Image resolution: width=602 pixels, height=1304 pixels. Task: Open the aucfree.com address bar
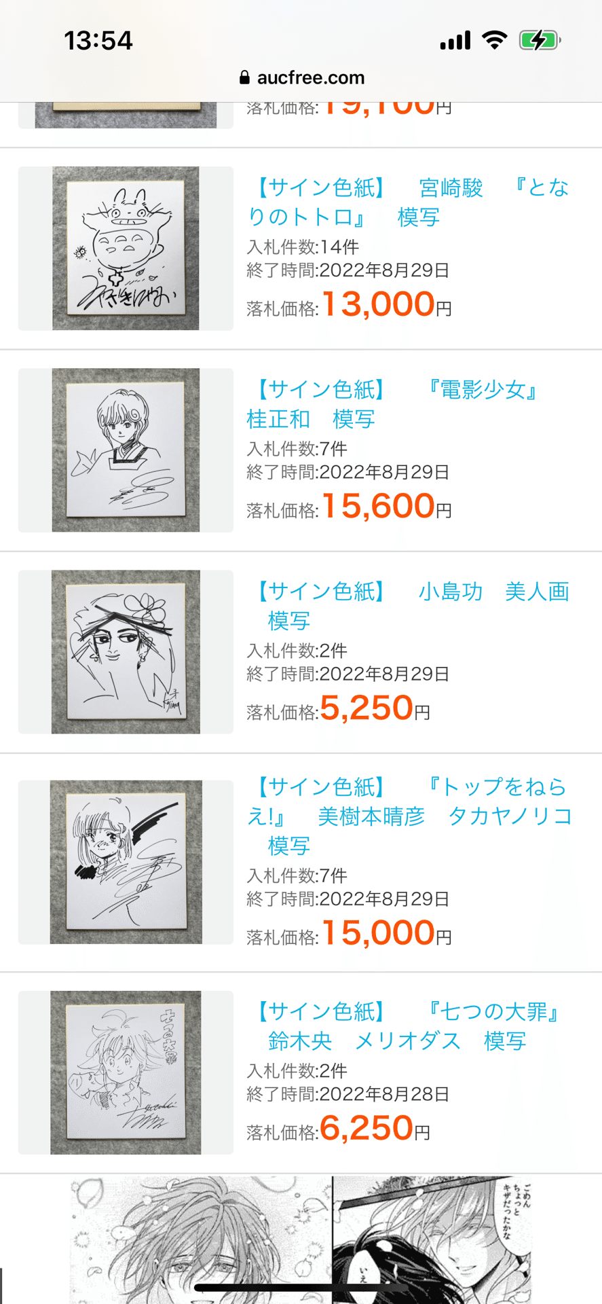(301, 77)
